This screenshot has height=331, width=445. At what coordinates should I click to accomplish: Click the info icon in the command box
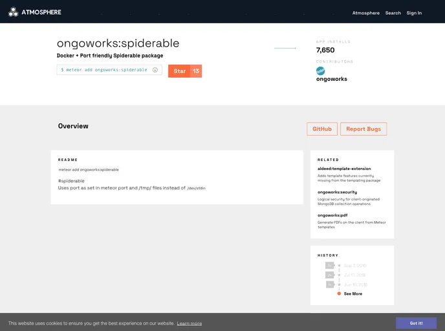pos(155,70)
